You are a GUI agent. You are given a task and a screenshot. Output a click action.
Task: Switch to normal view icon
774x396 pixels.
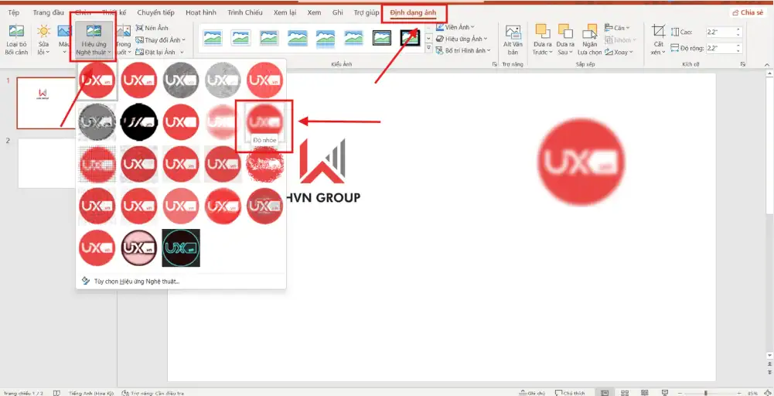604,393
